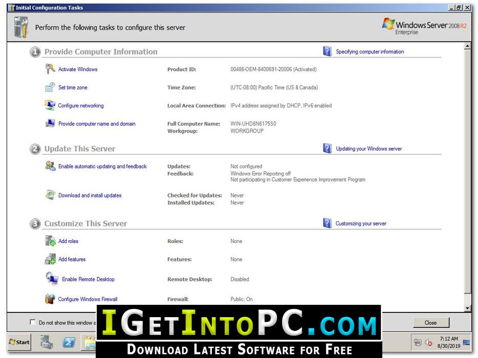Click the Enable Remote Desktop icon
The height and width of the screenshot is (358, 478).
click(x=52, y=279)
